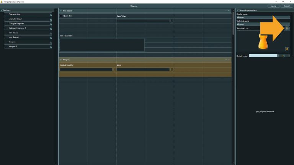The width and height of the screenshot is (294, 165).
Task: Click the add icon on Dialogue Fragment_f row
Action: click(51, 29)
